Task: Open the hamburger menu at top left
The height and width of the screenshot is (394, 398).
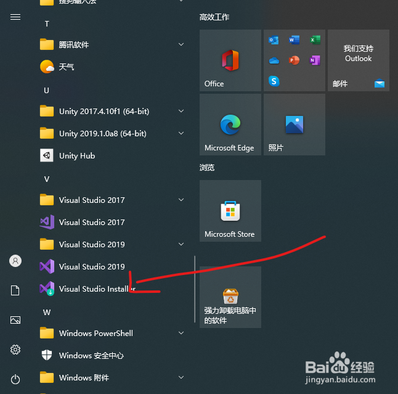Action: pos(15,17)
